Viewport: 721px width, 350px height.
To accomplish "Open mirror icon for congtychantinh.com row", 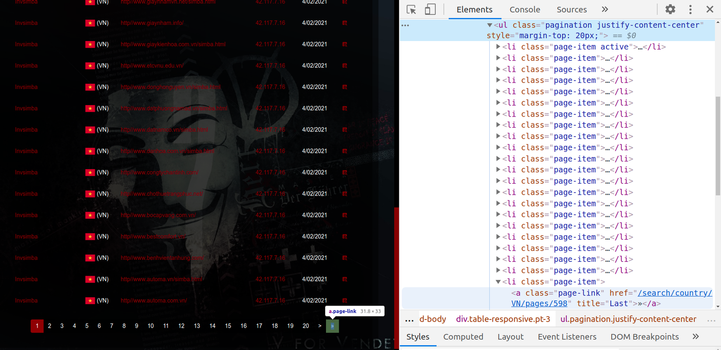I will click(x=345, y=173).
